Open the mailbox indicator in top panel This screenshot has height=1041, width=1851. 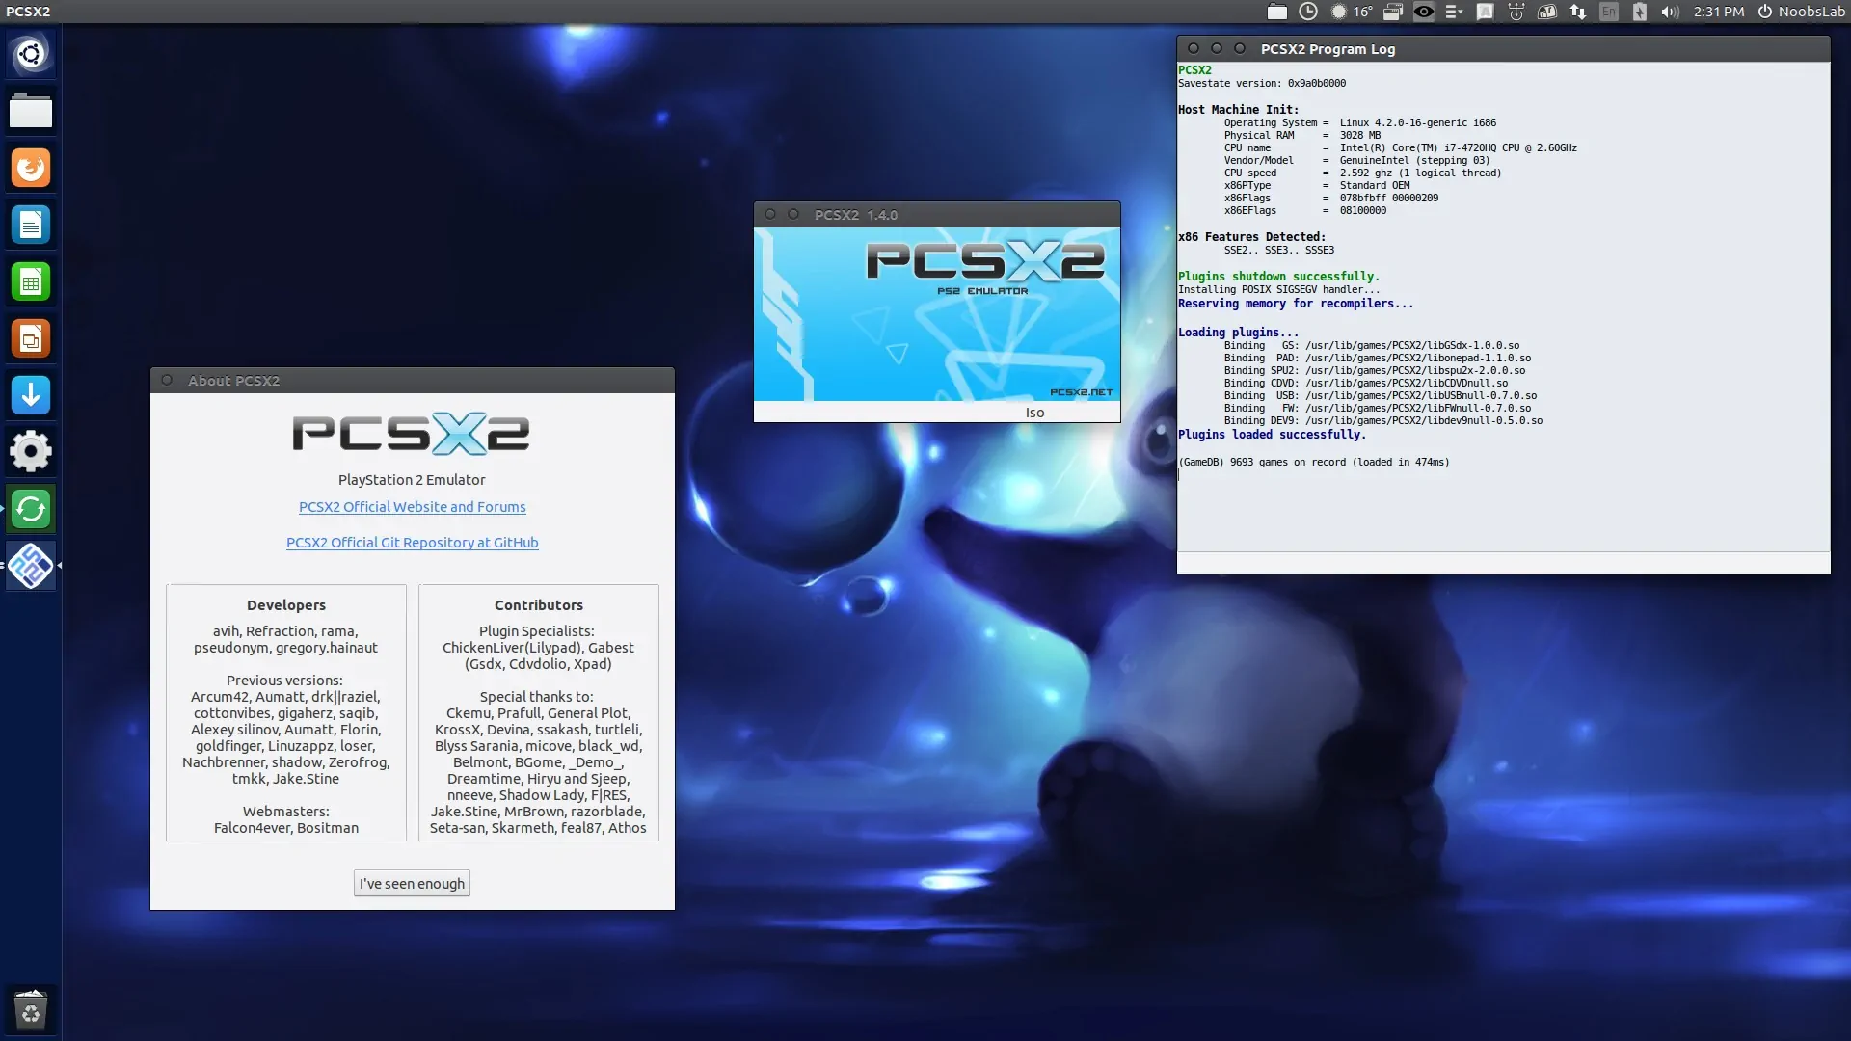1546,12
